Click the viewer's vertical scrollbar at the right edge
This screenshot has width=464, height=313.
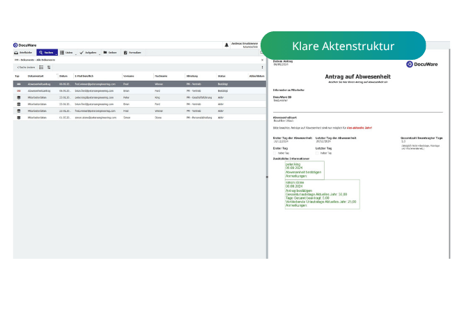click(449, 154)
